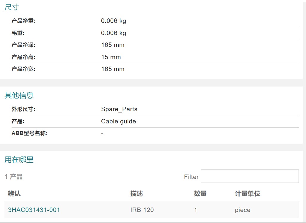Sort by the 描述 column header
The width and height of the screenshot is (306, 223).
coord(136,194)
